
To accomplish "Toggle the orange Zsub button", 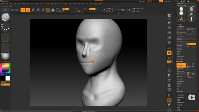I will (92, 9).
